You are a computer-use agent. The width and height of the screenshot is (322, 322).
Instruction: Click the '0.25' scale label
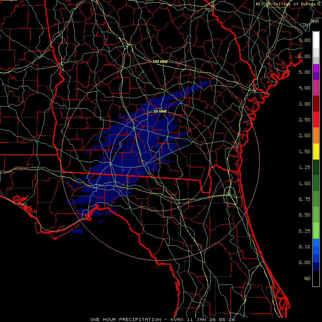304,231
